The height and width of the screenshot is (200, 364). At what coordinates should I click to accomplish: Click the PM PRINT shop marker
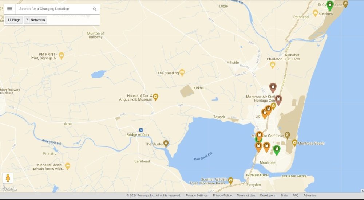[x=61, y=56]
